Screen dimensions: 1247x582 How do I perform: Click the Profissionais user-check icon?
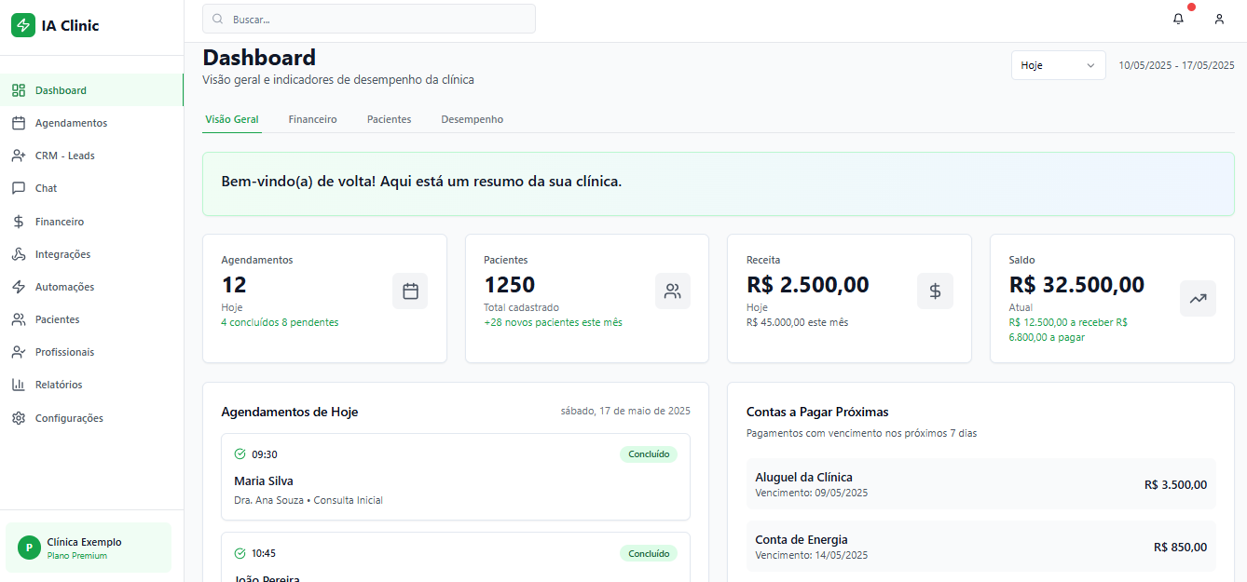point(19,352)
